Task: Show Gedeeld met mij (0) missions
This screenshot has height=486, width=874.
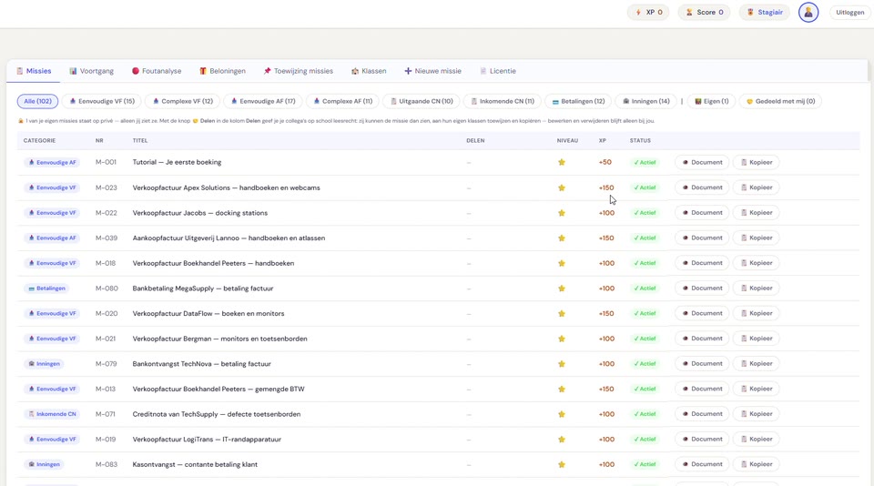Action: pos(780,101)
